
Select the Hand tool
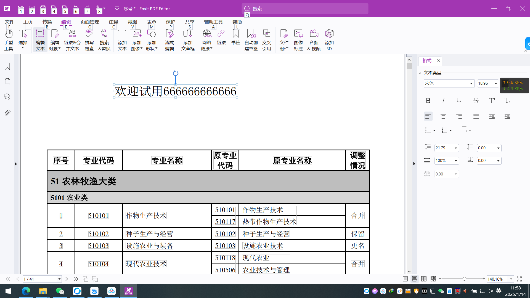point(9,40)
